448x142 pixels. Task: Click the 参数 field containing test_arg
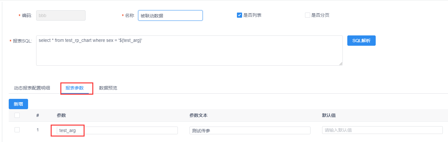[117, 130]
